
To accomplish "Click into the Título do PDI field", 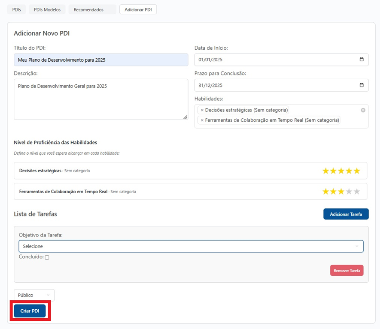I will click(x=101, y=60).
